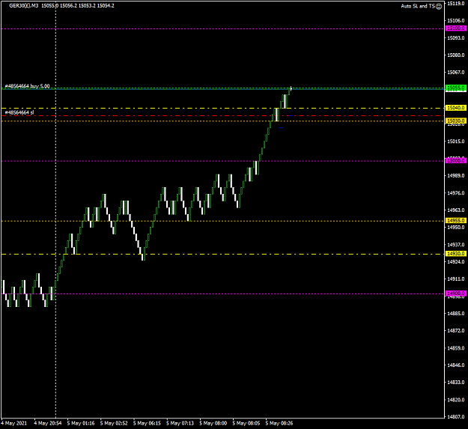Click the 14820.0 value on price axis
Image resolution: width=468 pixels, height=429 pixels.
point(456,400)
